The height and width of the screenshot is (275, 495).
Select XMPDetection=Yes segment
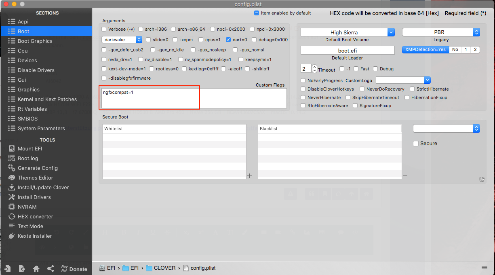tap(425, 49)
